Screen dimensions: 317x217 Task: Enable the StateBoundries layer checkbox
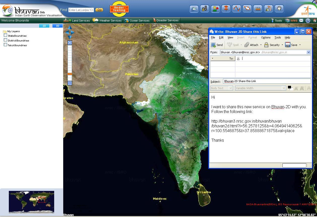5,35
